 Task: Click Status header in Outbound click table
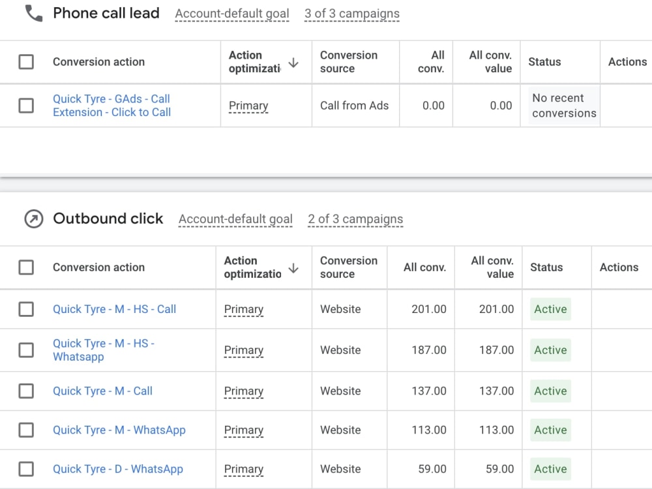(546, 267)
